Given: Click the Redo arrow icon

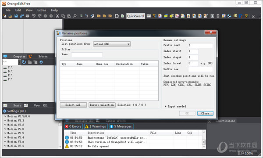Looking at the screenshot, I should (39, 16).
